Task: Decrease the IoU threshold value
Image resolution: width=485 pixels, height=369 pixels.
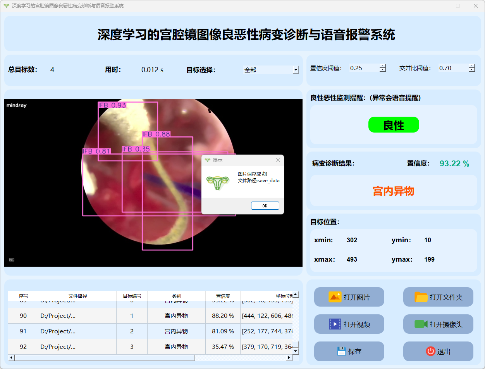Action: (x=471, y=70)
